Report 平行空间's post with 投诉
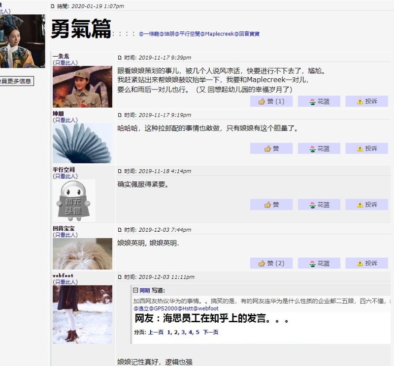The image size is (394, 366). click(366, 205)
